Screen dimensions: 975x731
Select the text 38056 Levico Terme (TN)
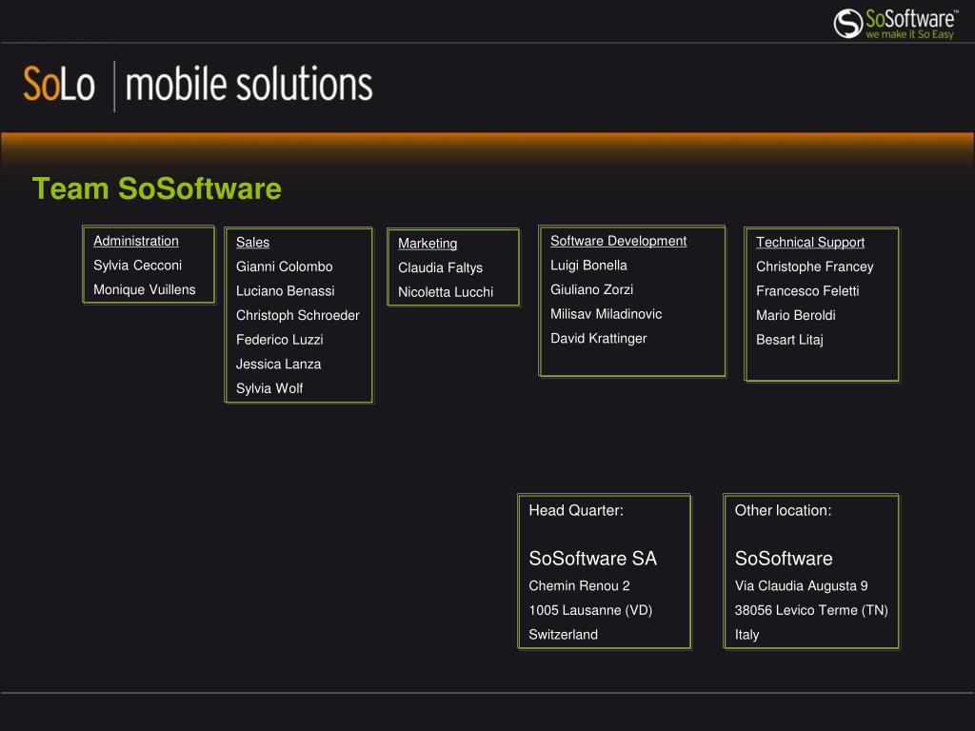[x=811, y=610]
